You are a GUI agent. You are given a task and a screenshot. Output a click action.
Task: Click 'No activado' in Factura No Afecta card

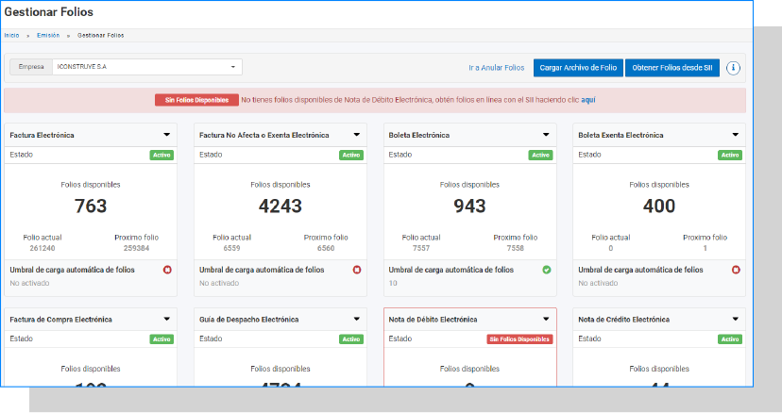(219, 283)
